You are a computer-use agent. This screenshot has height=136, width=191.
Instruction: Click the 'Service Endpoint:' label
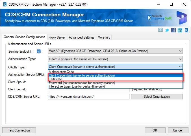(x=20, y=52)
